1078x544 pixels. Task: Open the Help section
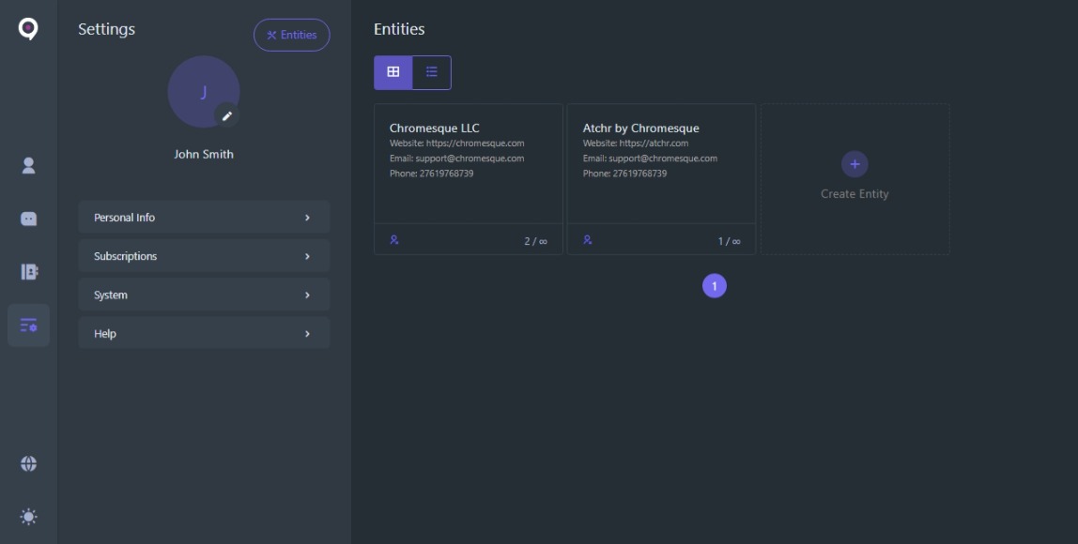pos(204,334)
